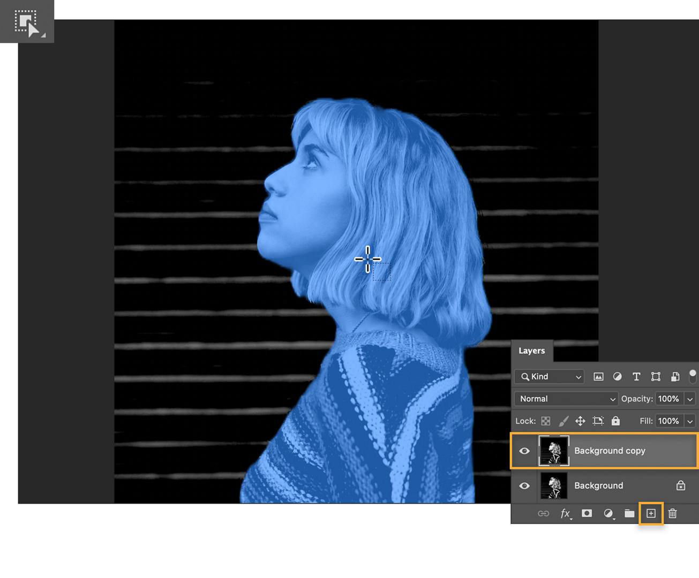This screenshot has height=578, width=699.
Task: Select the Background layer thumbnail
Action: [x=554, y=485]
